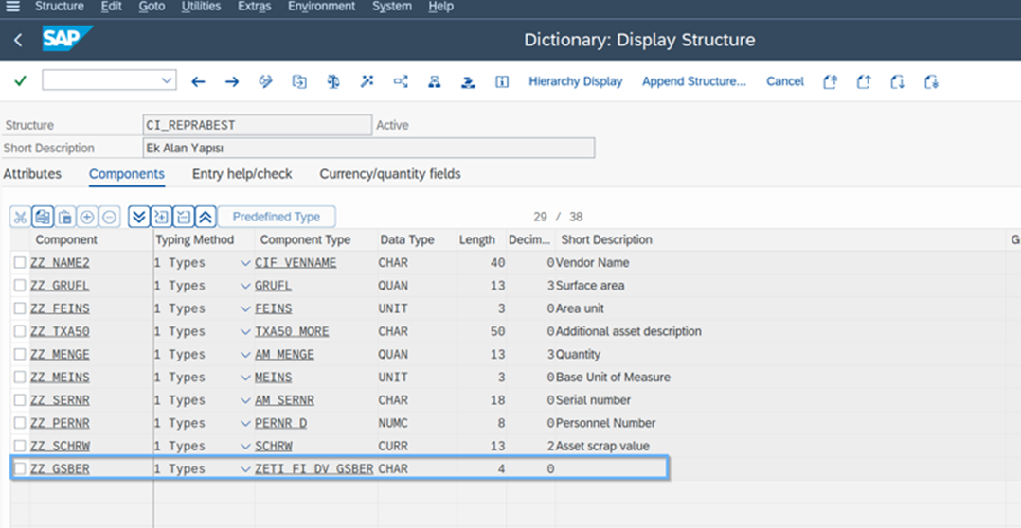Tick the checkbox for ZZ_MENGE row
The height and width of the screenshot is (528, 1021).
click(20, 354)
